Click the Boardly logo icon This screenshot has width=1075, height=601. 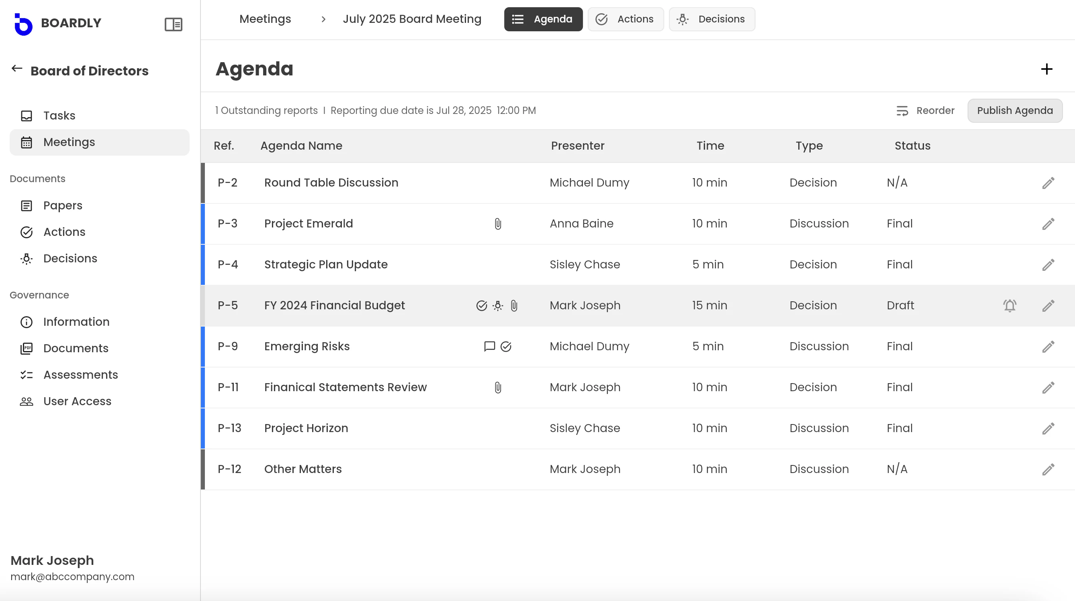[x=23, y=24]
